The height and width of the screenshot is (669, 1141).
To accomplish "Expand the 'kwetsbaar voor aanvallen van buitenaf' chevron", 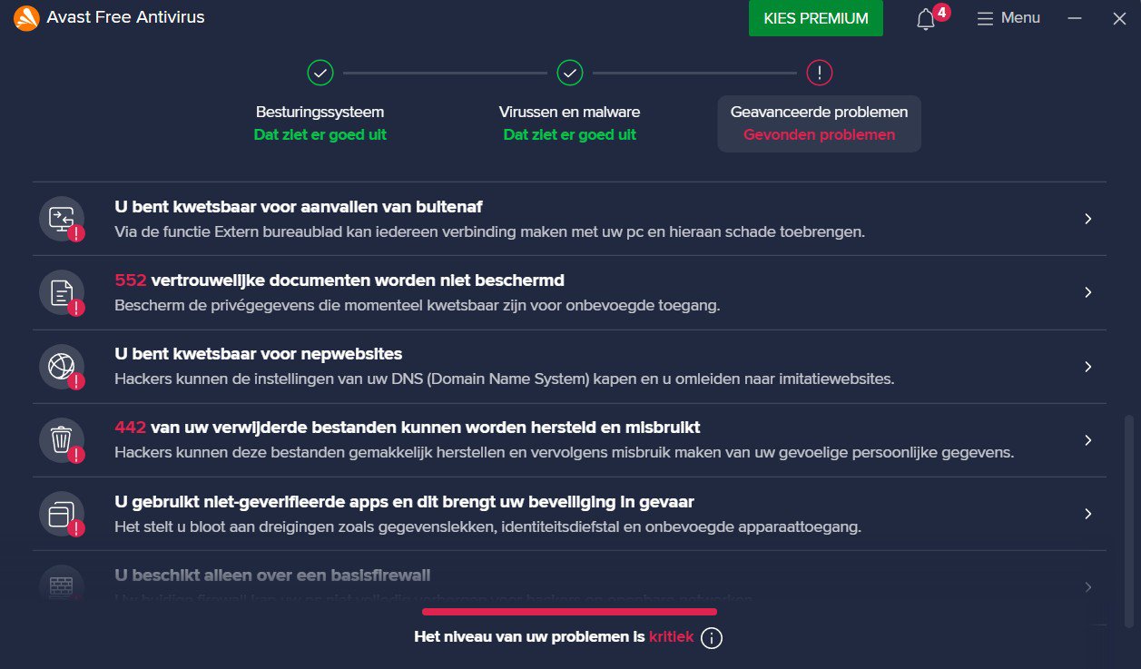I will pyautogui.click(x=1088, y=219).
